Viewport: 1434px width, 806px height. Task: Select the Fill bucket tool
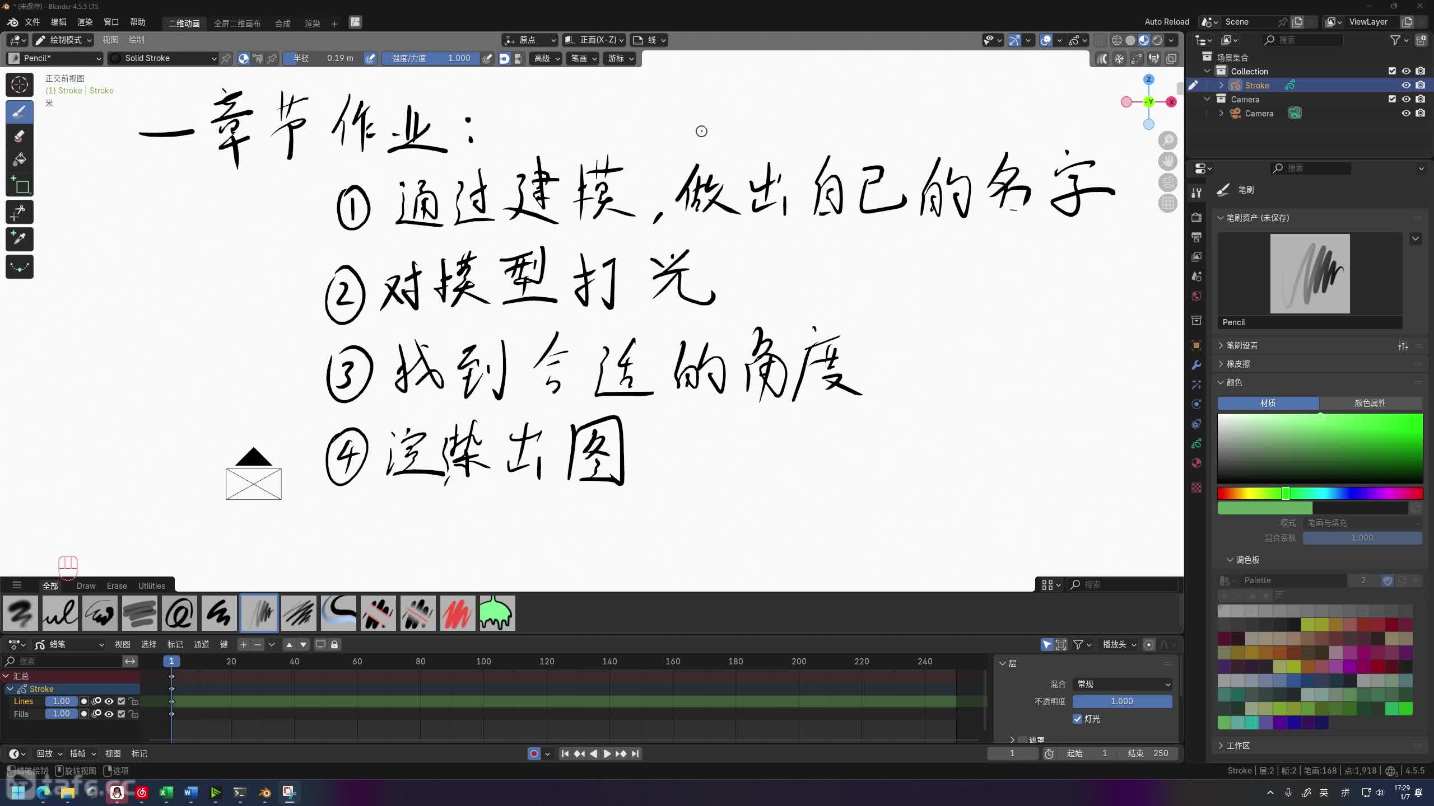click(x=19, y=160)
